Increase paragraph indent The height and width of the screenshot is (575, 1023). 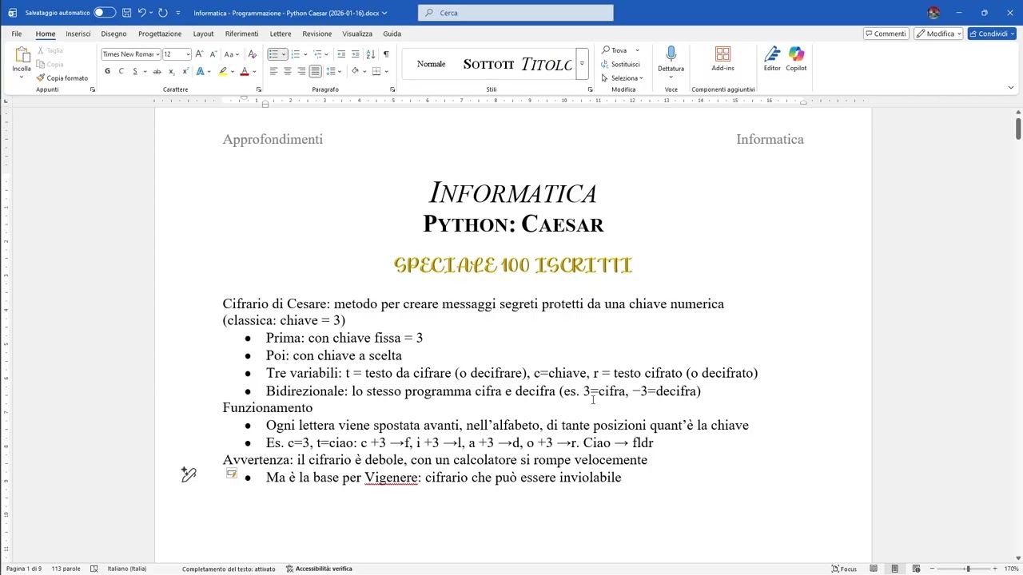[355, 54]
